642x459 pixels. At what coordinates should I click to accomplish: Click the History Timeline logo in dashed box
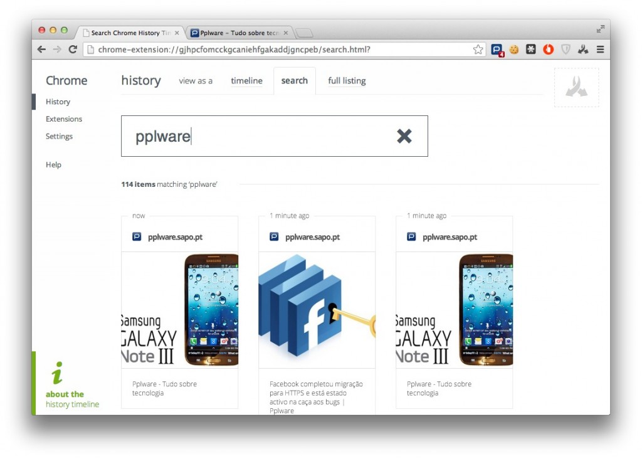coord(577,87)
